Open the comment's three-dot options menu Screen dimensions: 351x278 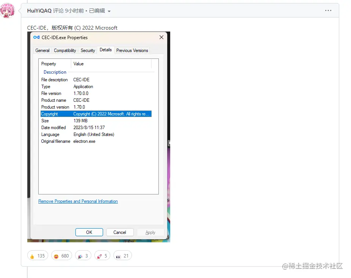[x=328, y=11]
